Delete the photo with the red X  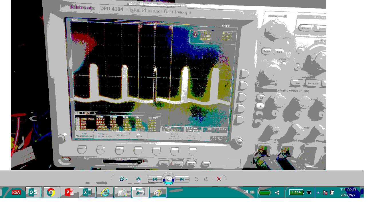[219, 179]
